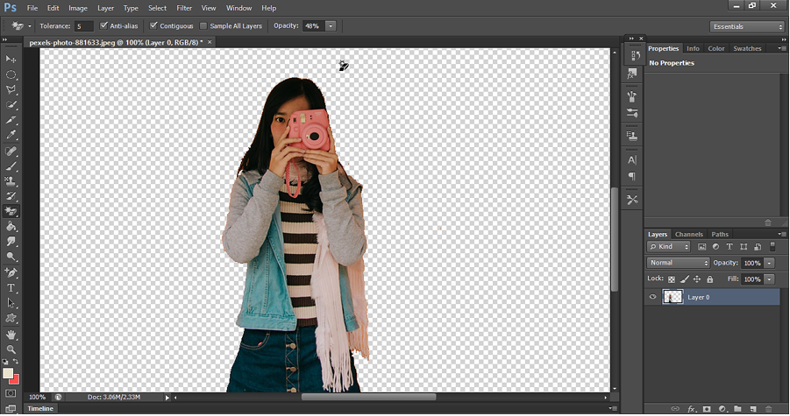Select the Quick Selection tool
Image resolution: width=790 pixels, height=416 pixels.
tap(11, 104)
